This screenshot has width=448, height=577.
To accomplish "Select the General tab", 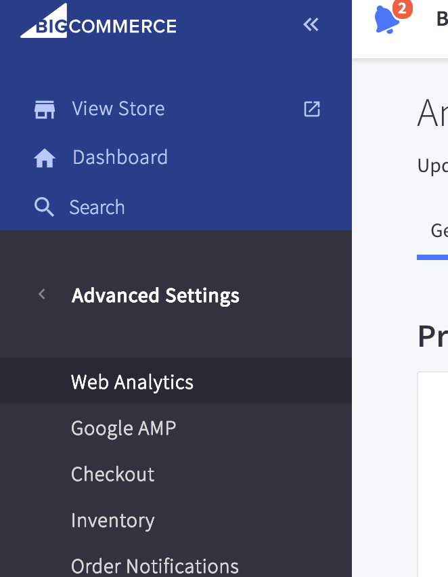I will pyautogui.click(x=440, y=231).
